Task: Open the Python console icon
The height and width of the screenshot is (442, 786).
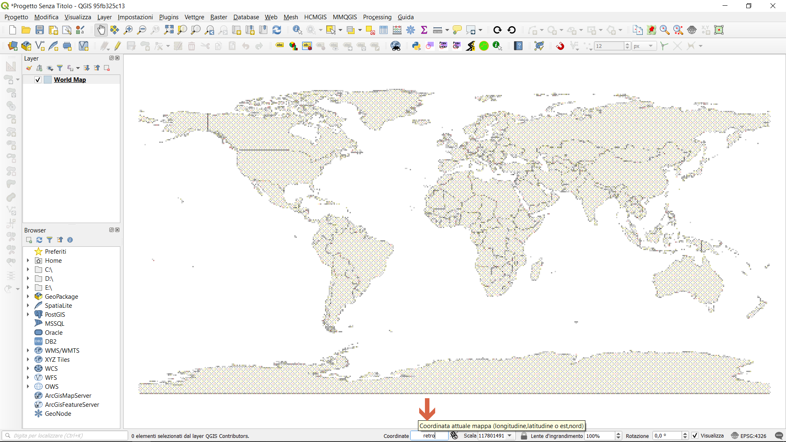Action: tap(416, 46)
